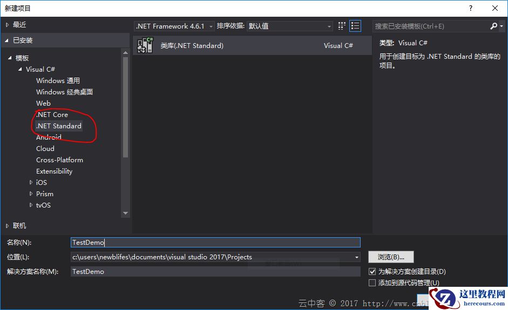The height and width of the screenshot is (310, 508).
Task: Select the Android category
Action: coord(49,137)
